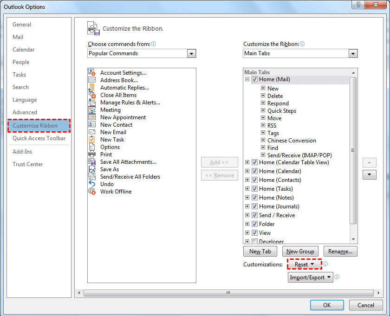Select the Account Settings command icon
Image resolution: width=390 pixels, height=316 pixels.
click(92, 72)
